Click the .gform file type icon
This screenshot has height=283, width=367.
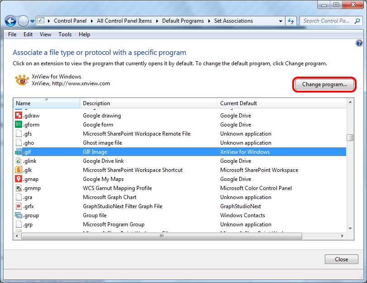click(x=19, y=124)
